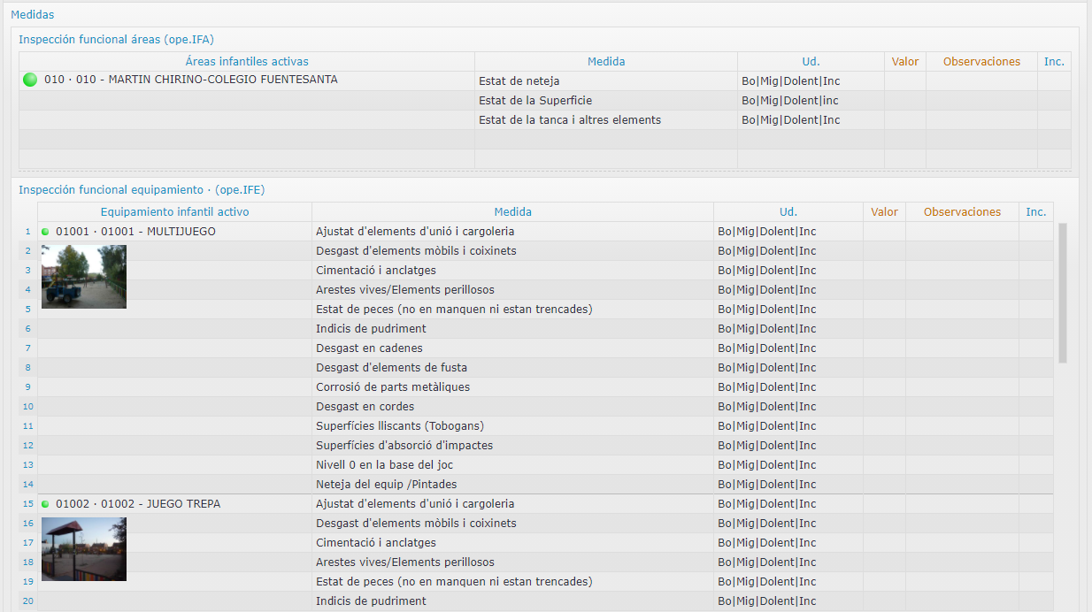Select Estat de la tanca i altres elements

coord(570,120)
